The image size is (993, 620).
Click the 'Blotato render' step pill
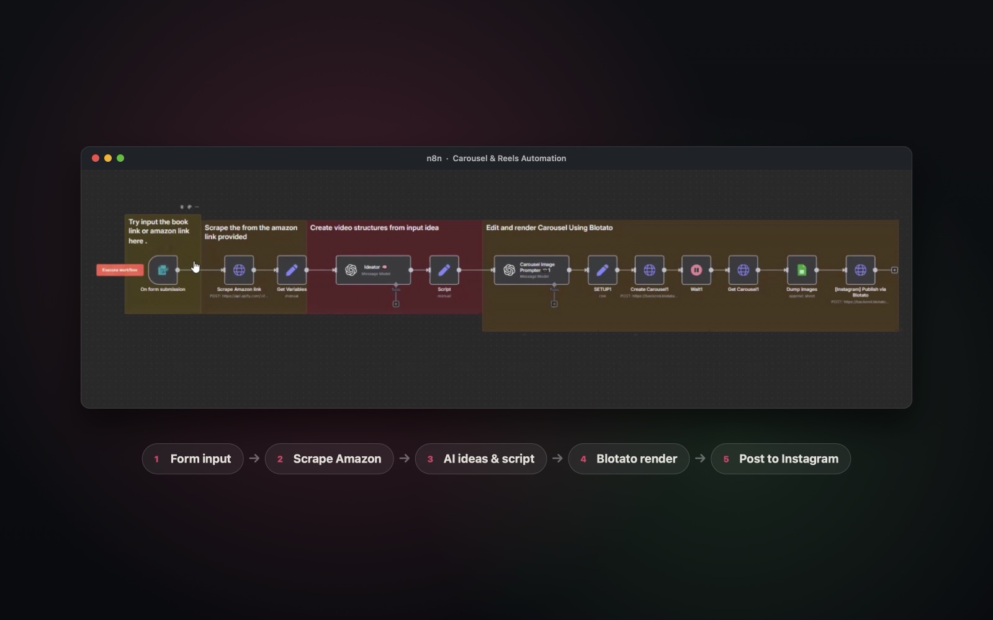click(628, 459)
